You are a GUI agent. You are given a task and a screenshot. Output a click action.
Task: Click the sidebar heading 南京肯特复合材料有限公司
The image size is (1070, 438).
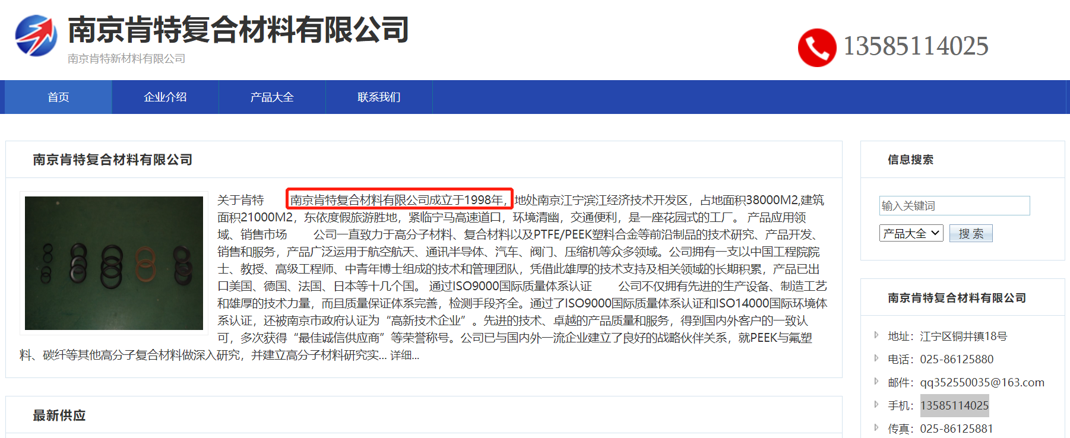[957, 298]
